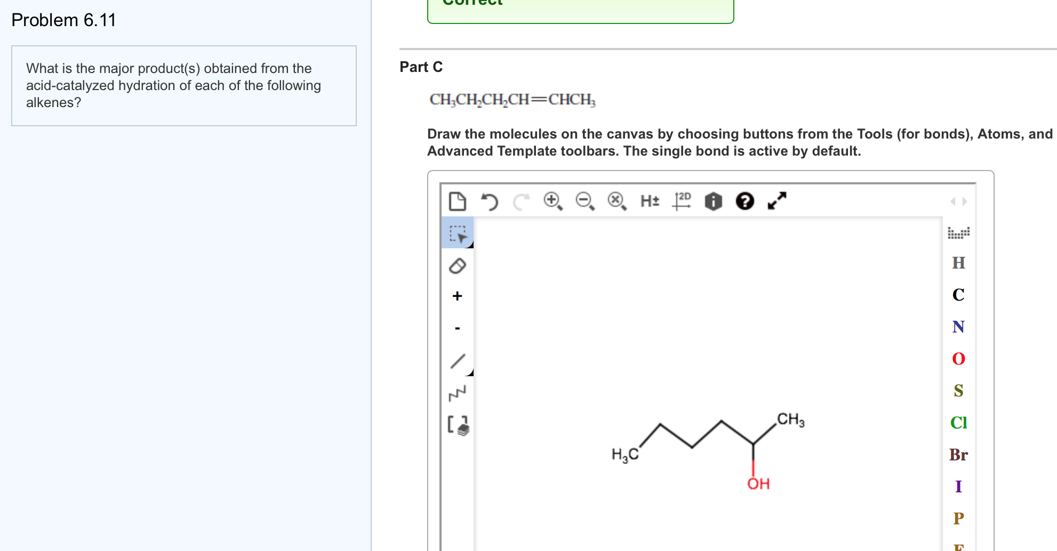Select Oxygen from the atoms toolbar
The image size is (1057, 551).
pyautogui.click(x=959, y=359)
